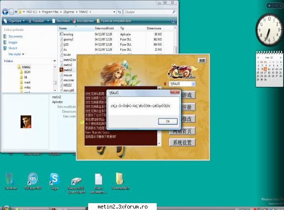Screen dimensions: 284x210
Task: Click the Windows Start orb
Action: click(x=6, y=208)
